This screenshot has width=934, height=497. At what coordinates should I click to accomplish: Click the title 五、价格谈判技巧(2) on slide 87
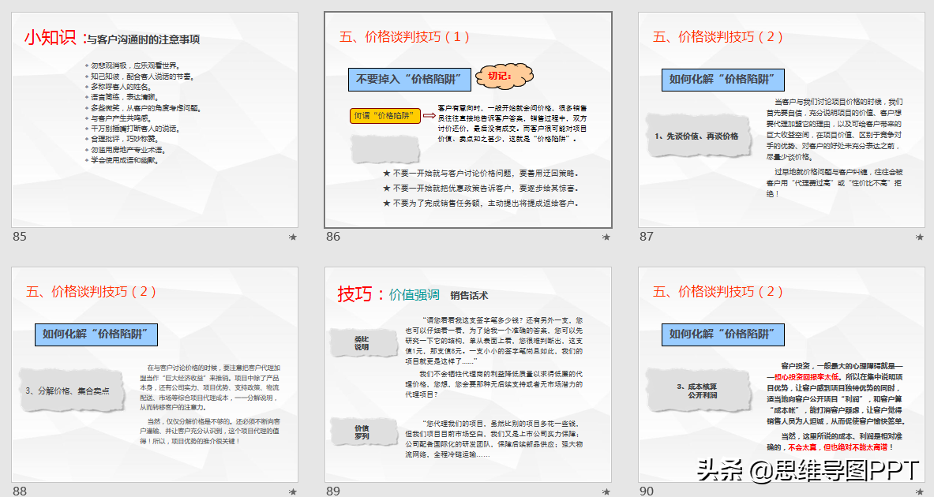pos(718,37)
